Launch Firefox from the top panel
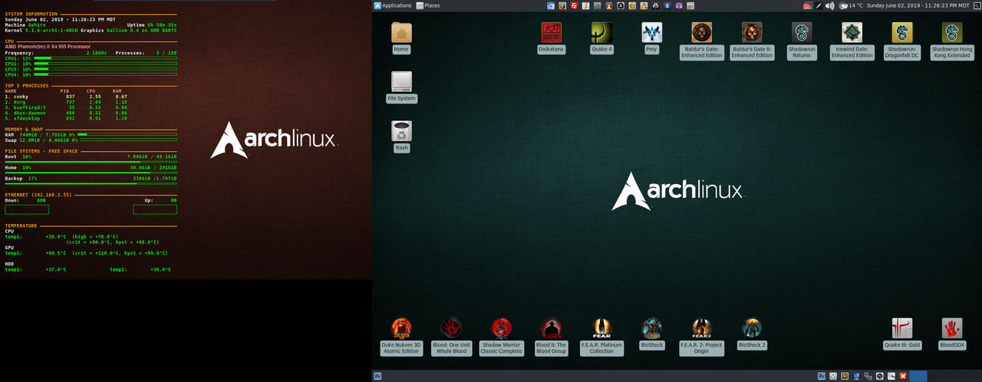Screen dimensions: 982x382 [x=562, y=5]
